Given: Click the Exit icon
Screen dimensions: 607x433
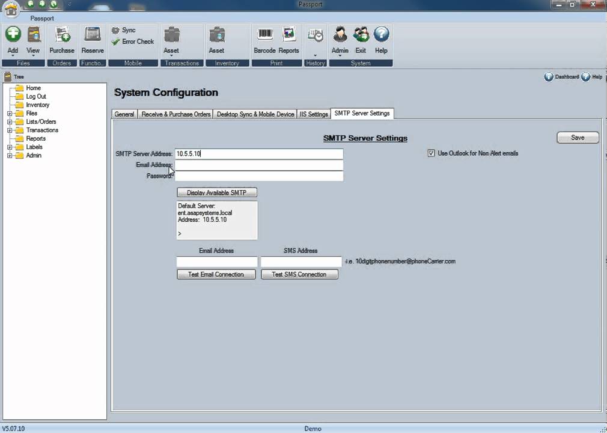Looking at the screenshot, I should [361, 35].
